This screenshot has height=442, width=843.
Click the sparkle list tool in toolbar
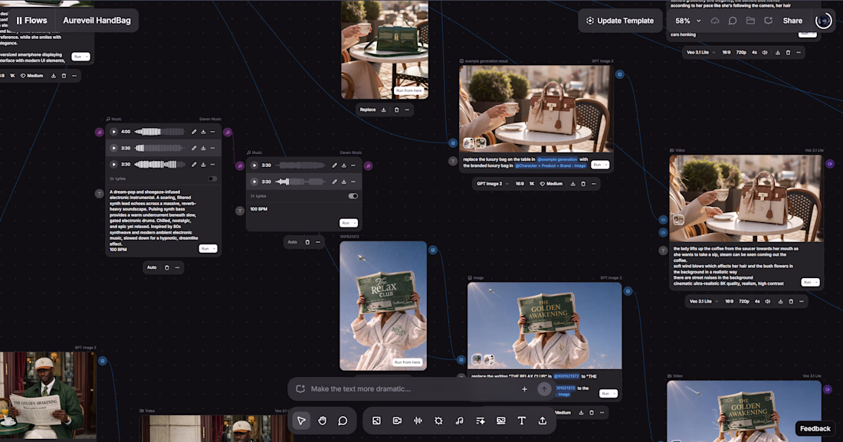[480, 421]
